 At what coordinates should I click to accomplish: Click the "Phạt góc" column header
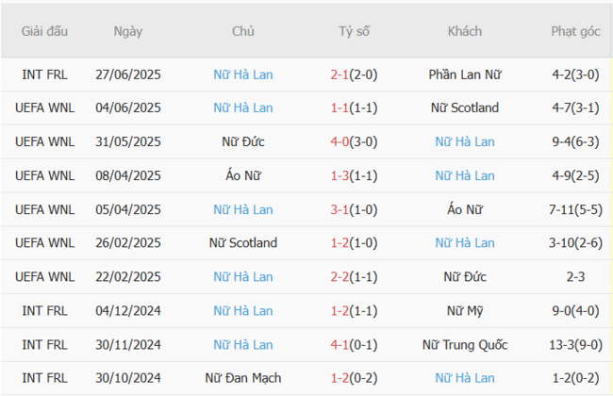575,31
